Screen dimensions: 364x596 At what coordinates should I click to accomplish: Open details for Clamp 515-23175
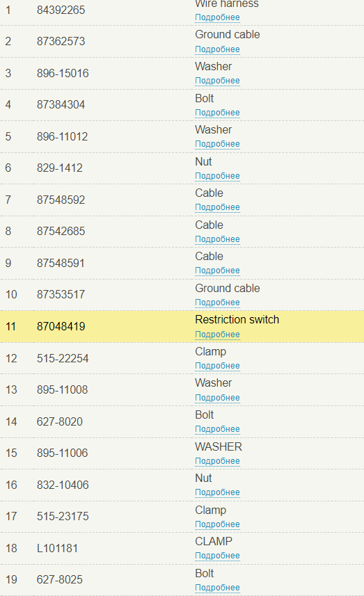pyautogui.click(x=217, y=524)
